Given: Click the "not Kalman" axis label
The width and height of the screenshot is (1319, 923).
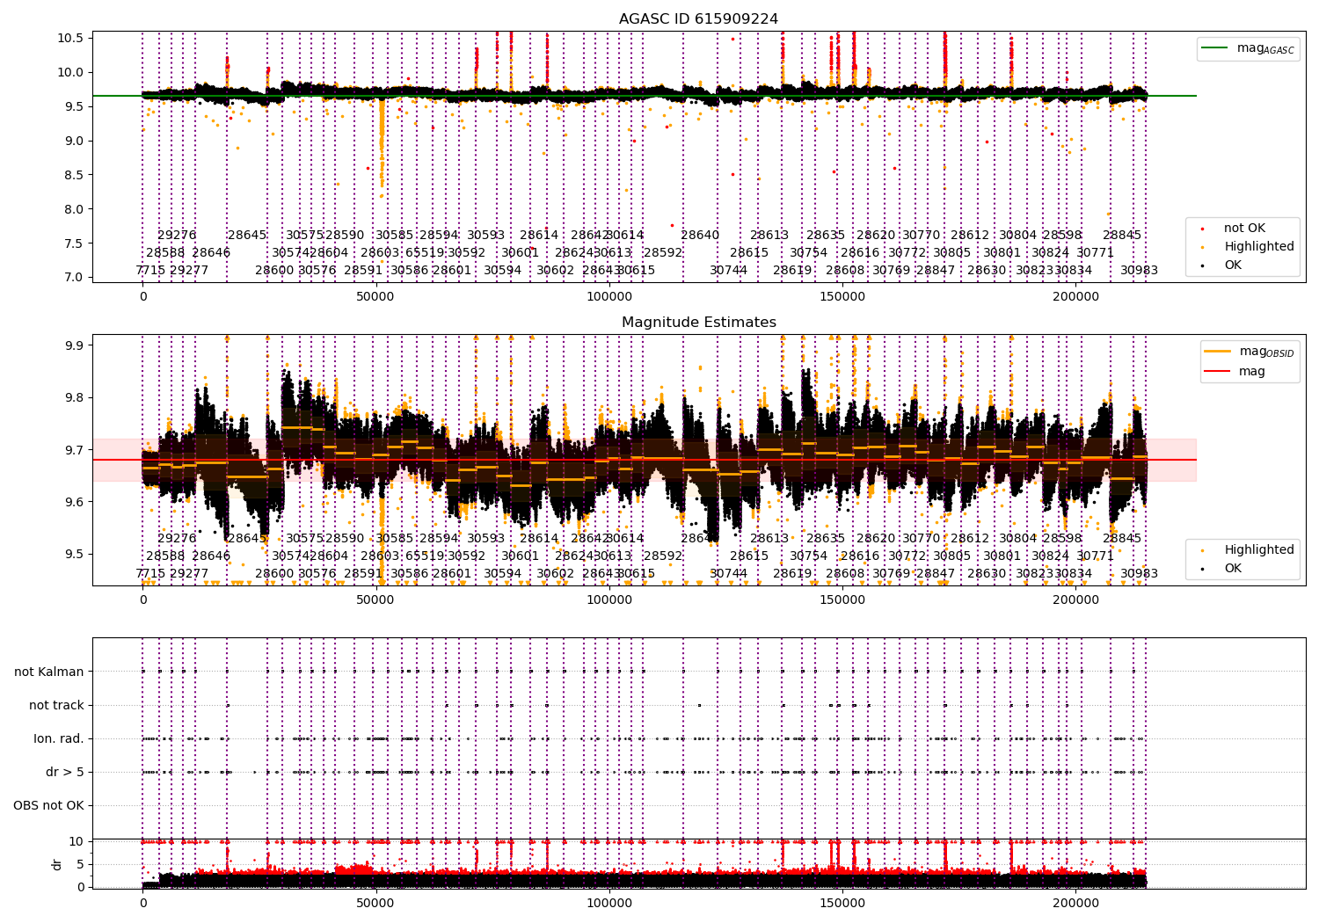Looking at the screenshot, I should pyautogui.click(x=49, y=672).
